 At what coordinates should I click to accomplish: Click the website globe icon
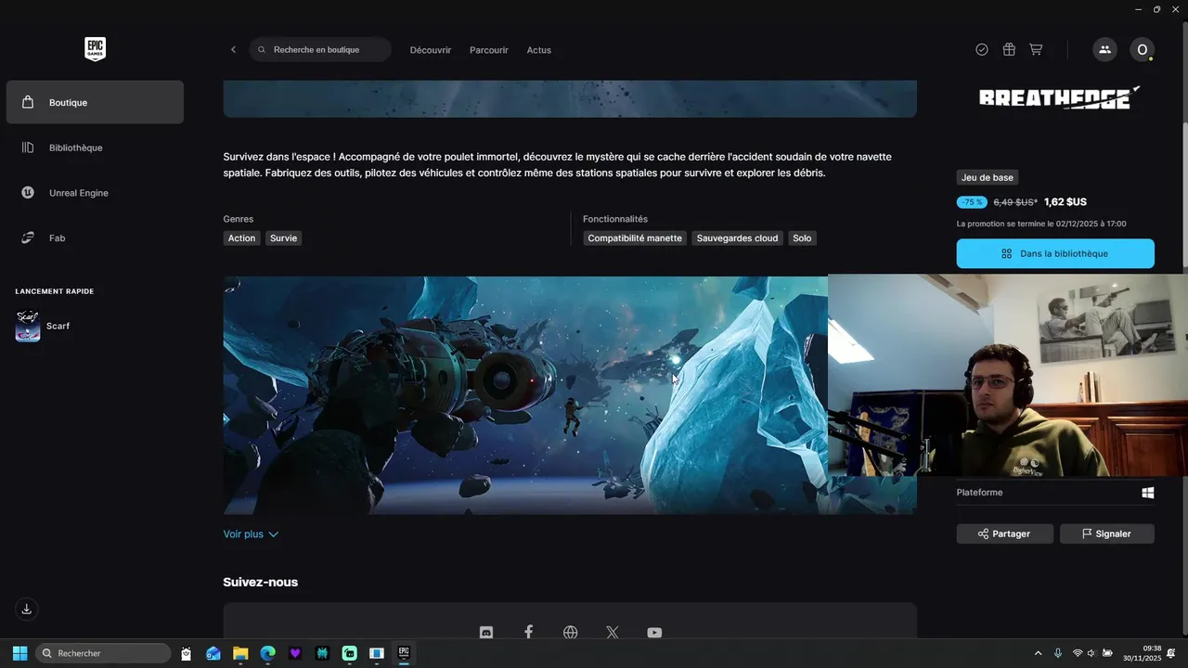click(x=571, y=633)
